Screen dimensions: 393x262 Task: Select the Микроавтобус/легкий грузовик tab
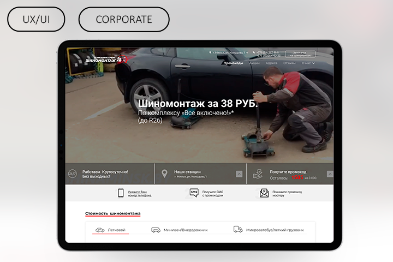[x=269, y=230]
